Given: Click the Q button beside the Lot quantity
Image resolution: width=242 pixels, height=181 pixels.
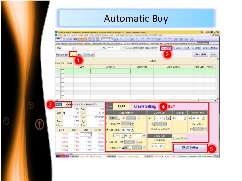Looking at the screenshot, I should 168,118.
